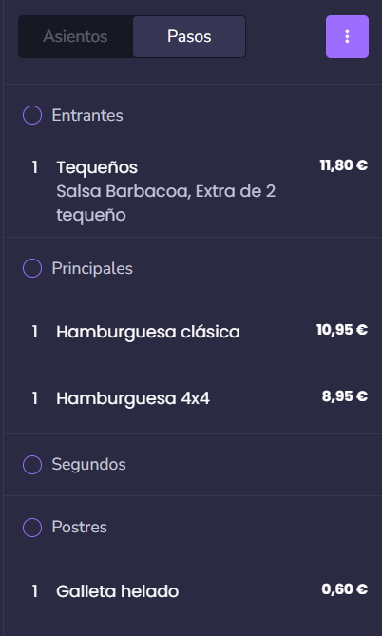Open Hamburguesa clásica order line
This screenshot has height=636, width=382.
[193, 332]
